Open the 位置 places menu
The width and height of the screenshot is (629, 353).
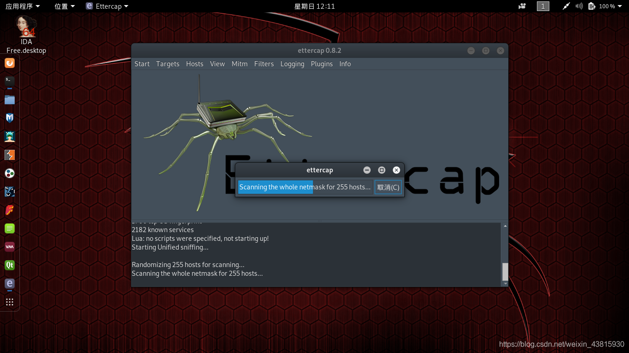[64, 6]
